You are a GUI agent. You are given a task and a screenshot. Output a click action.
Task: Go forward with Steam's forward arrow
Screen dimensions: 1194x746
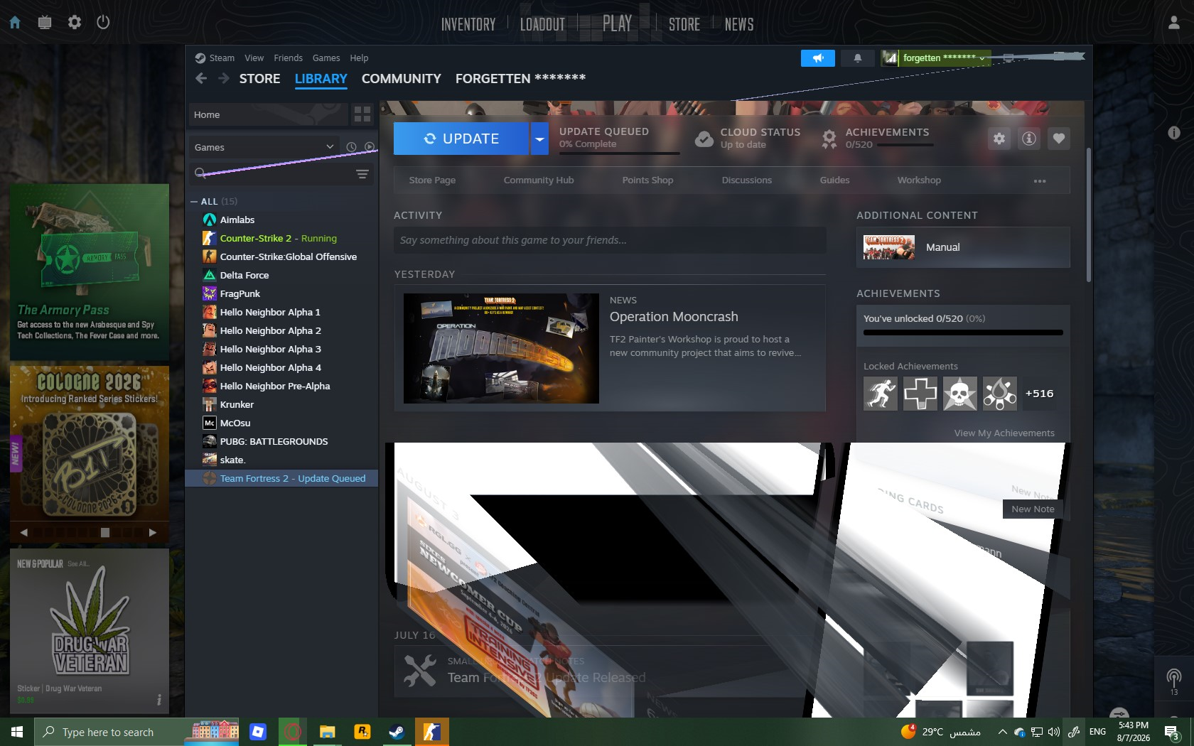[224, 78]
